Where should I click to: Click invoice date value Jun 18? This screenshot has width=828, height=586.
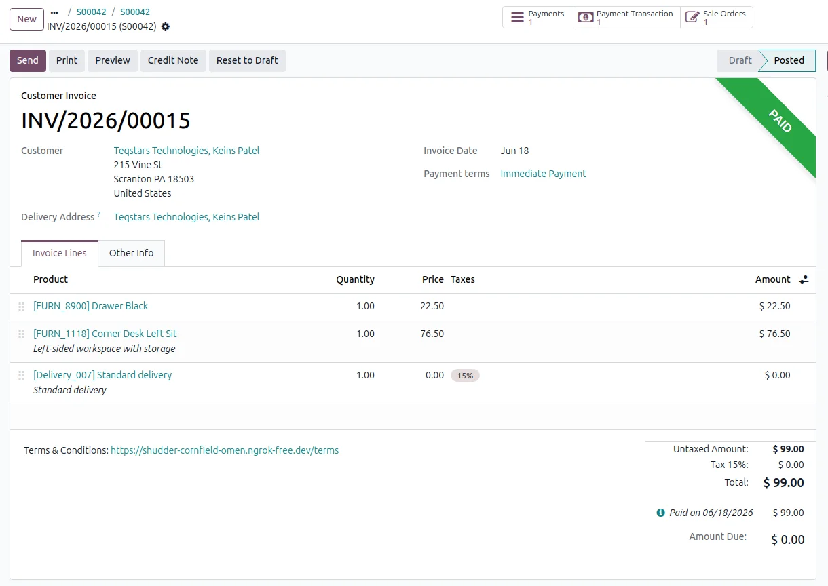[x=514, y=151]
